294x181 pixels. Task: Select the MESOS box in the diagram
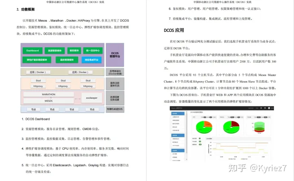49,101
